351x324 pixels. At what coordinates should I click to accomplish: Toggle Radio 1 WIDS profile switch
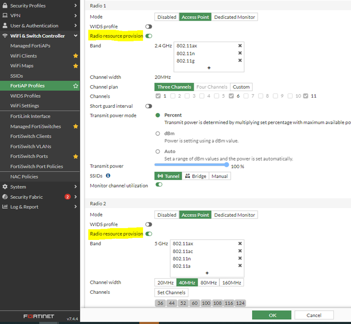coord(148,26)
